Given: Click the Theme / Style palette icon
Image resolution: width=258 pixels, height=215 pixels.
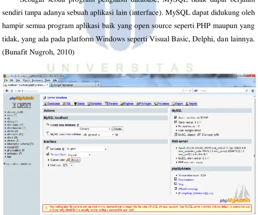Looking at the screenshot, I should 48,154.
